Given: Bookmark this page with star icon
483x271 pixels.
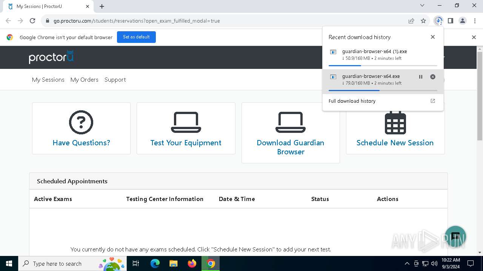Looking at the screenshot, I should [423, 21].
